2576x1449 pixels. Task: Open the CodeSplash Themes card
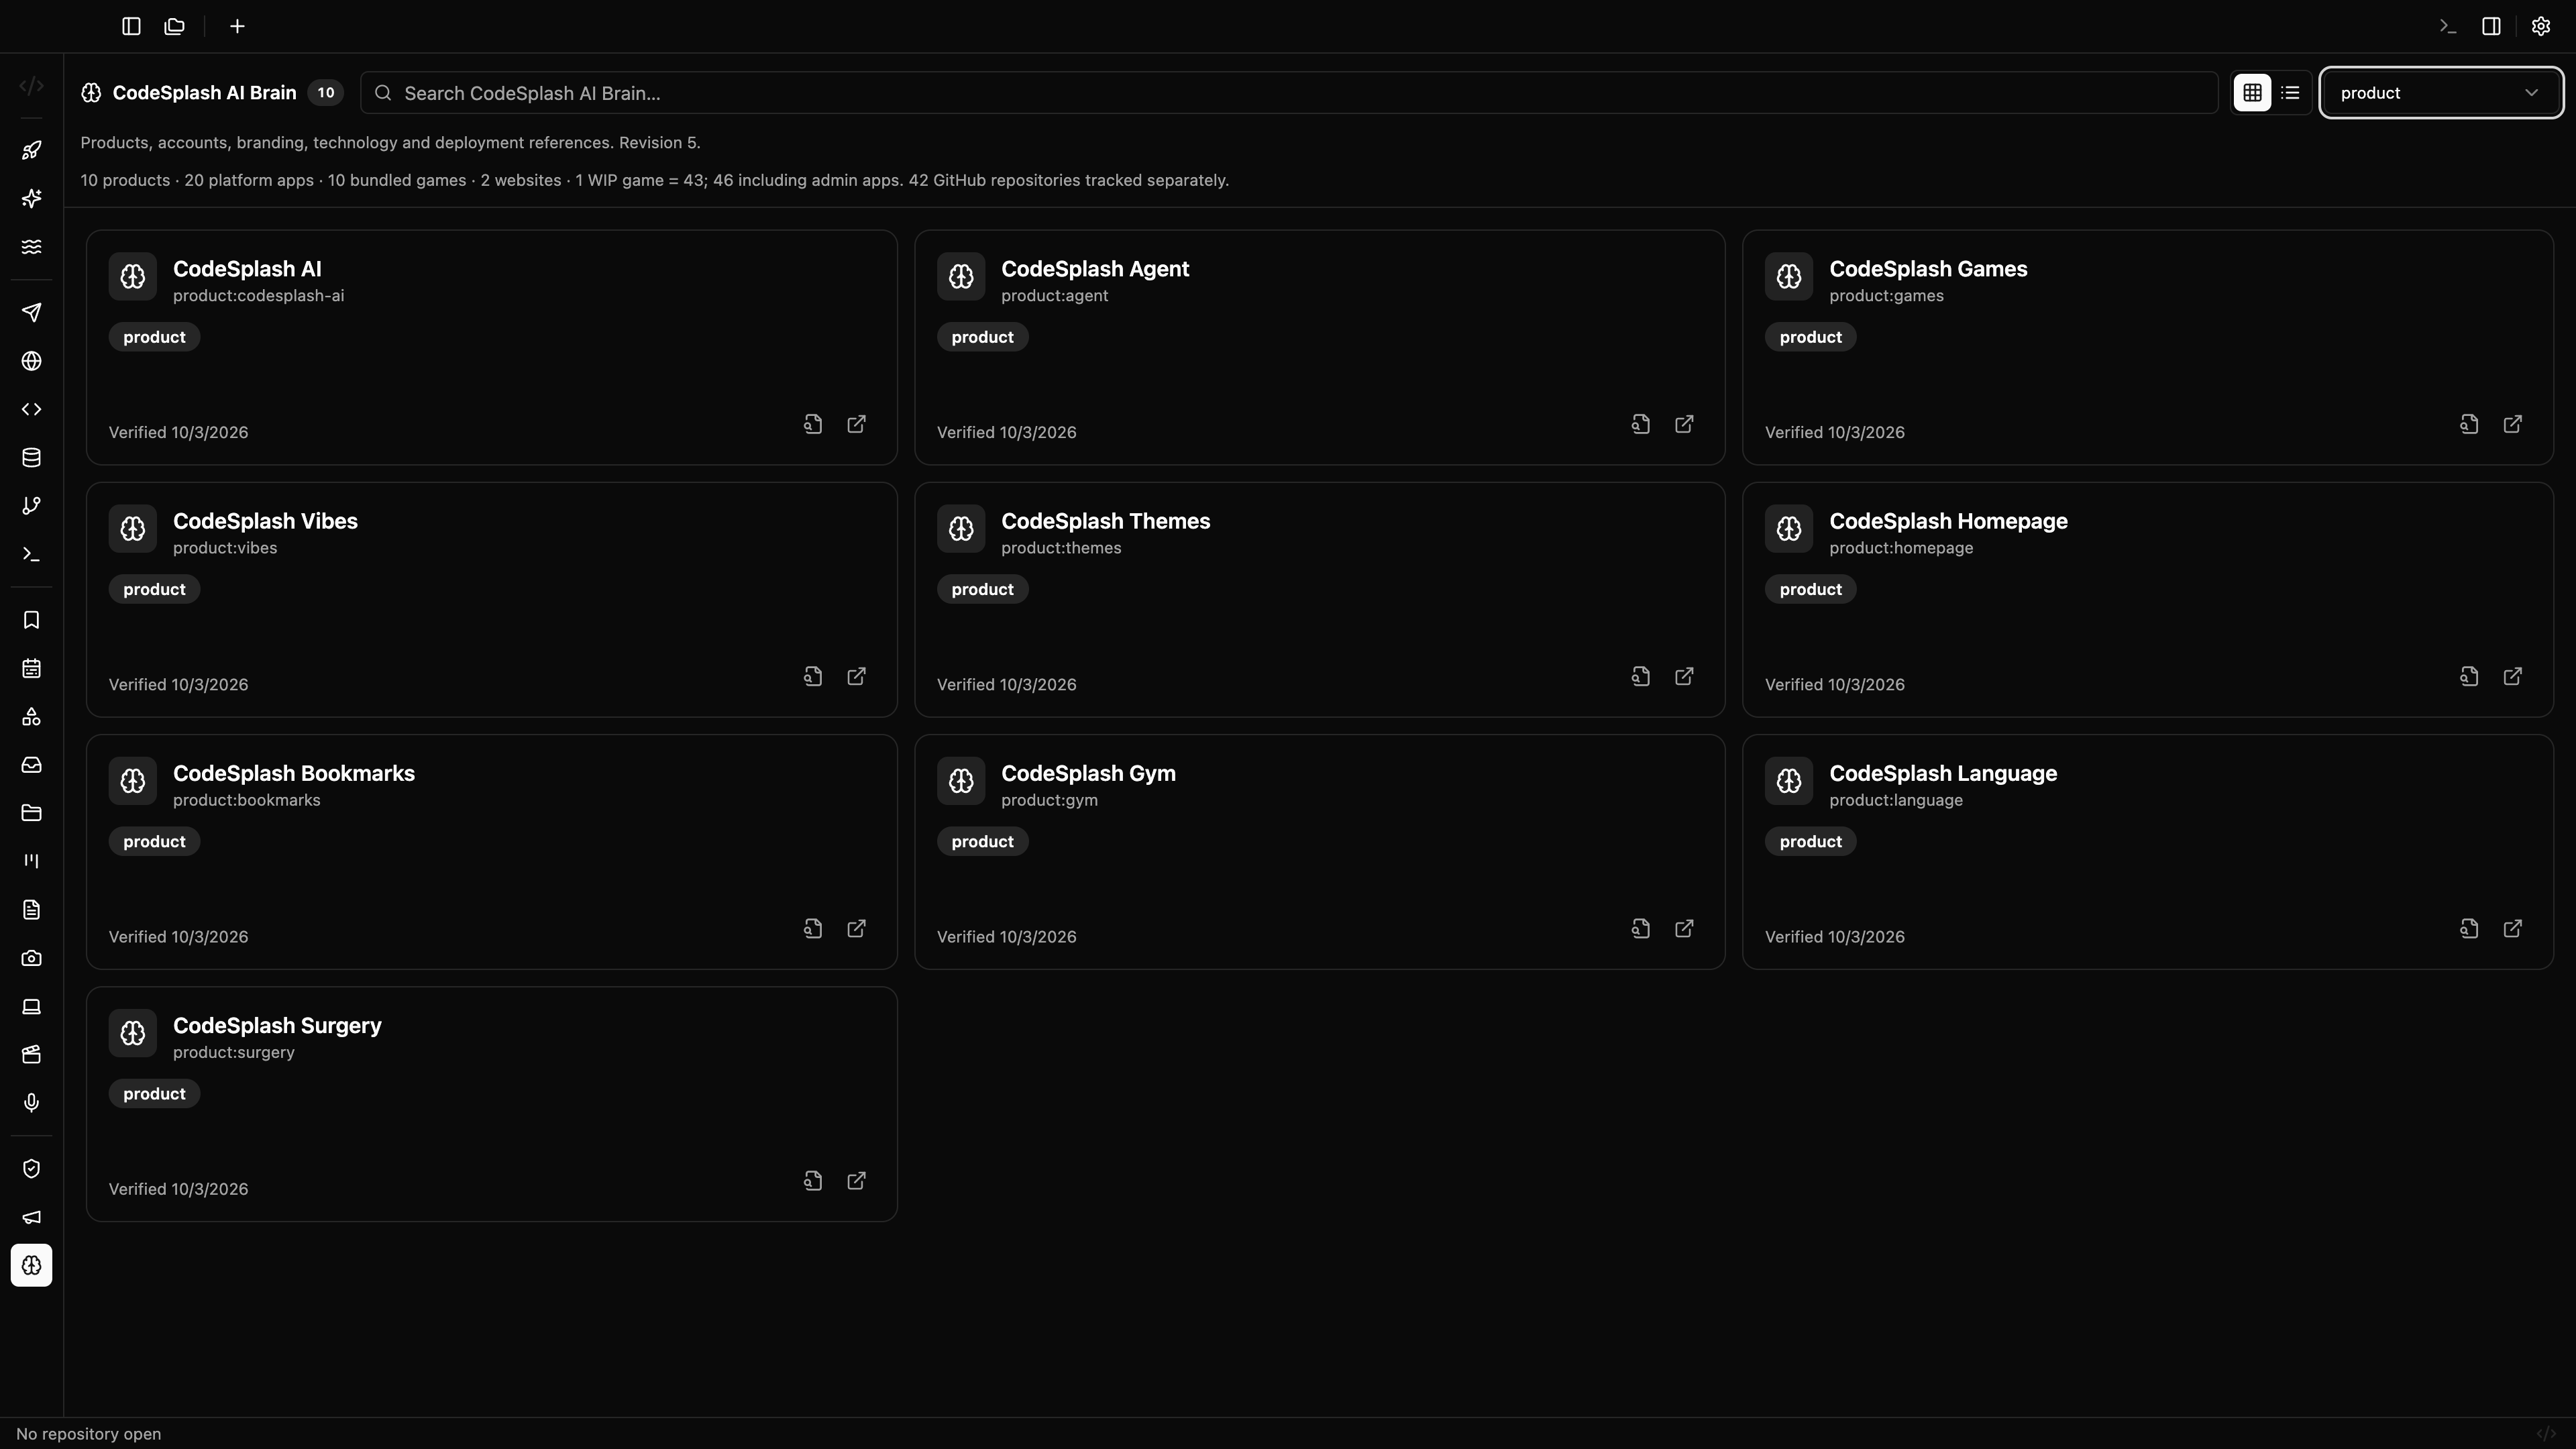pyautogui.click(x=1319, y=600)
